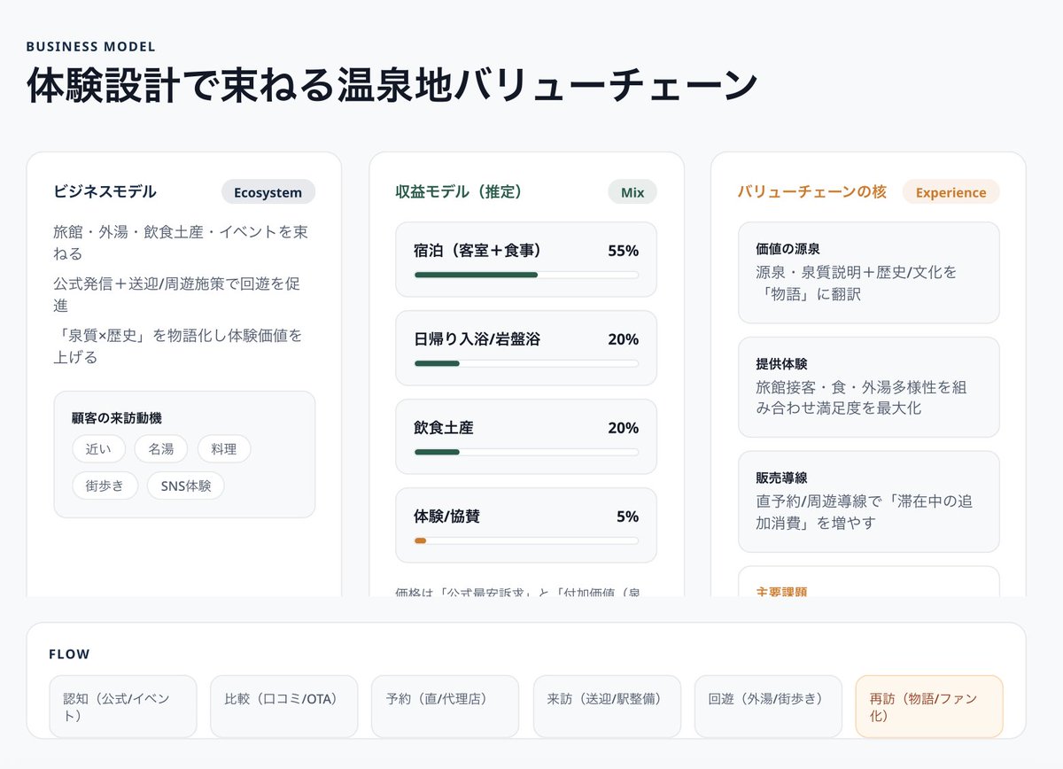Click the main title 体験設計で束ねる温泉地バリューチェーン
This screenshot has width=1063, height=769.
point(392,86)
